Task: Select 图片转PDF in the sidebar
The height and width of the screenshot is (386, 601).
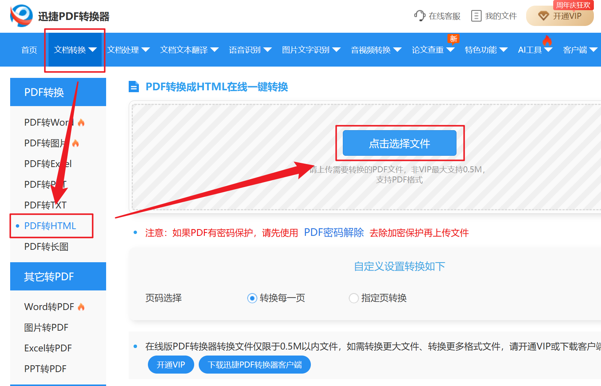Action: pyautogui.click(x=46, y=328)
